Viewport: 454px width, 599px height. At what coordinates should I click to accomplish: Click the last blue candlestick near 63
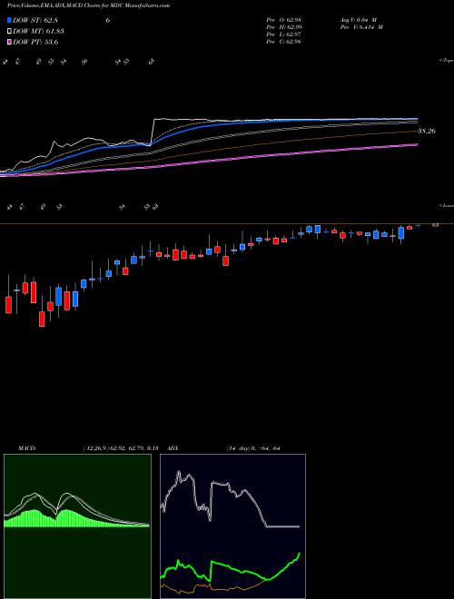click(x=418, y=225)
